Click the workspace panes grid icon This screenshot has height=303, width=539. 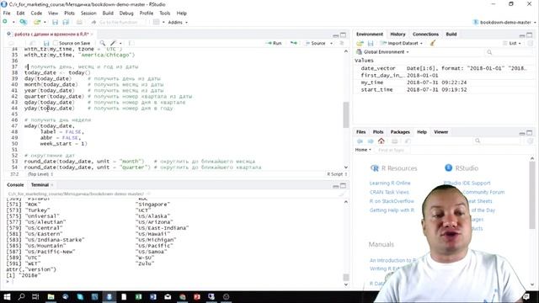click(157, 22)
